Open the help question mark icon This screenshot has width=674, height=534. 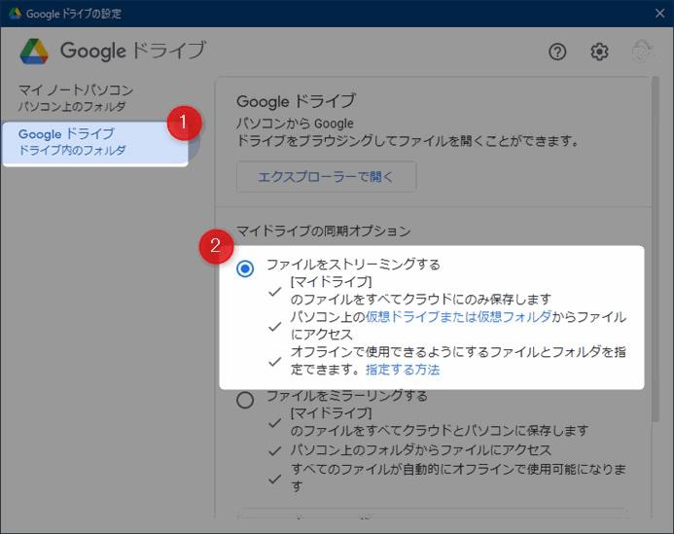[x=557, y=52]
